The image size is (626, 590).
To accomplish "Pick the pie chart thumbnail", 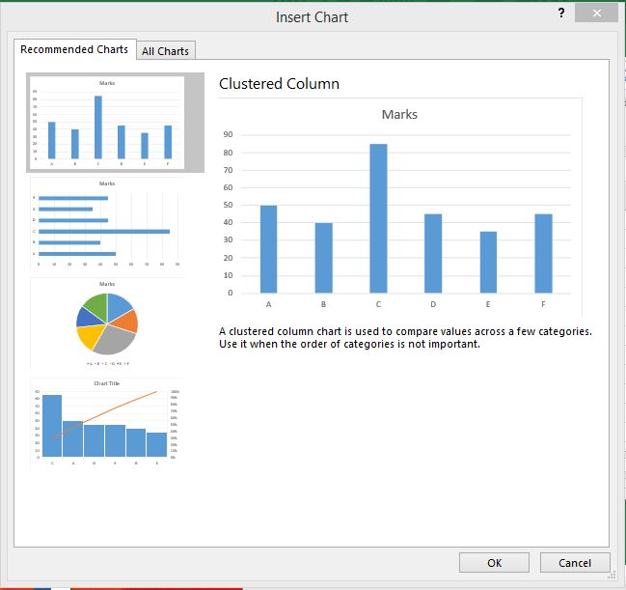I will (x=107, y=323).
